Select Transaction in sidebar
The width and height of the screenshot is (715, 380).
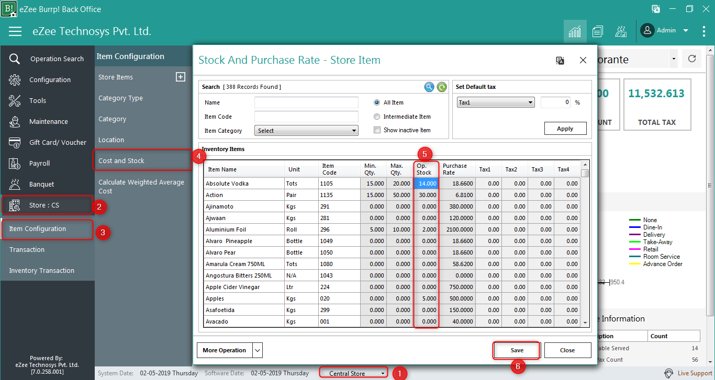point(27,249)
